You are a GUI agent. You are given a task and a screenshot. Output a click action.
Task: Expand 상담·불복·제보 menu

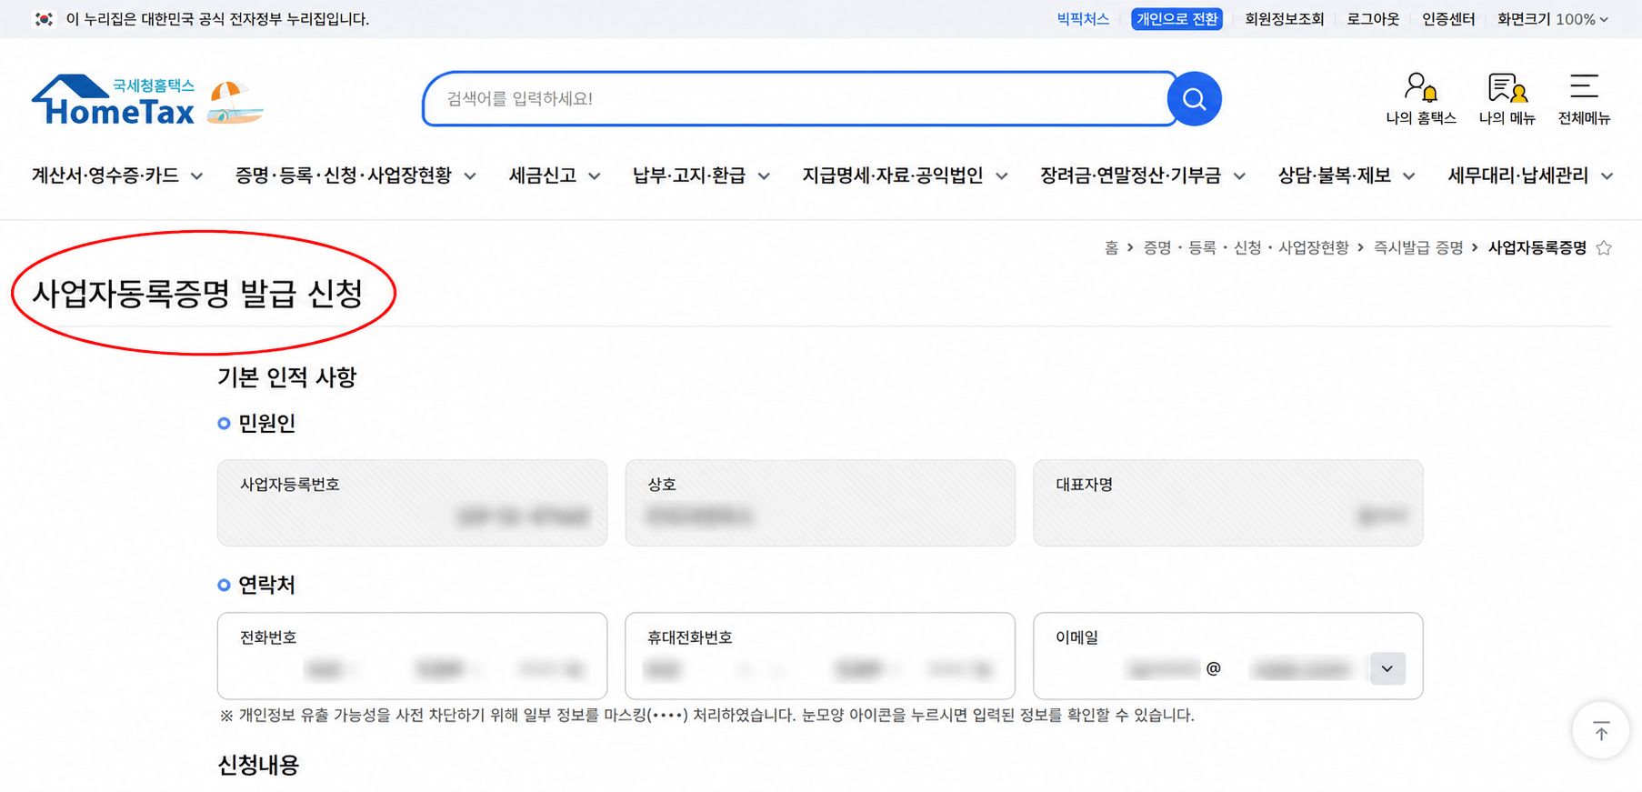click(1347, 175)
